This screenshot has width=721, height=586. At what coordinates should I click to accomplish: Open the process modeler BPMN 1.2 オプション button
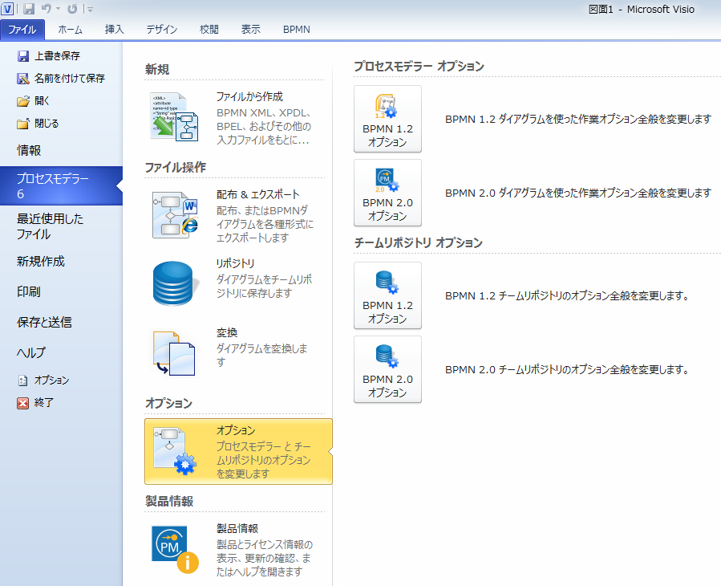(x=387, y=119)
